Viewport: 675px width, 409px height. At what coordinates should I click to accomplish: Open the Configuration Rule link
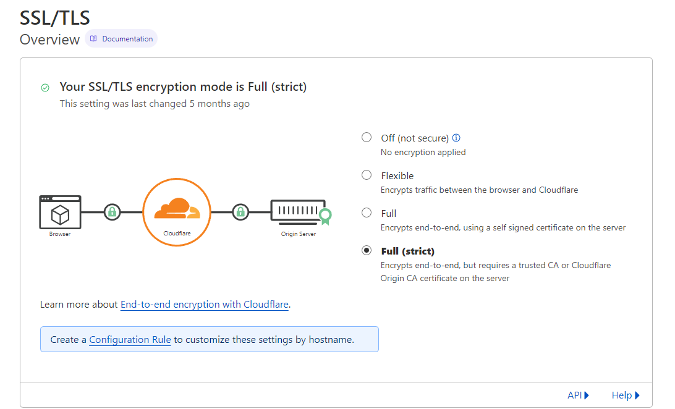coord(130,340)
